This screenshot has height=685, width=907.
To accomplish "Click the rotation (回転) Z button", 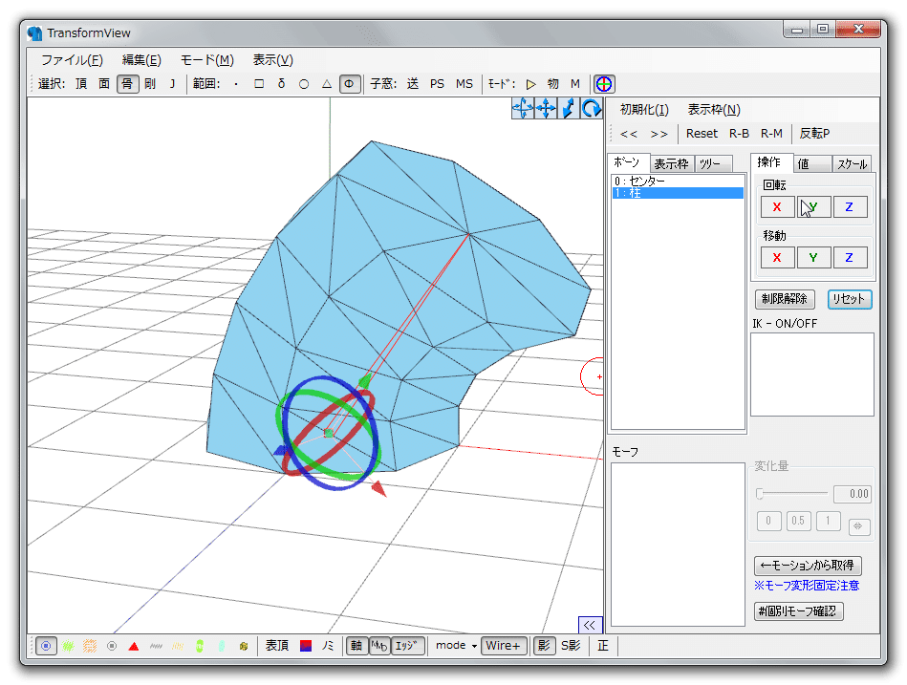I will coord(850,207).
